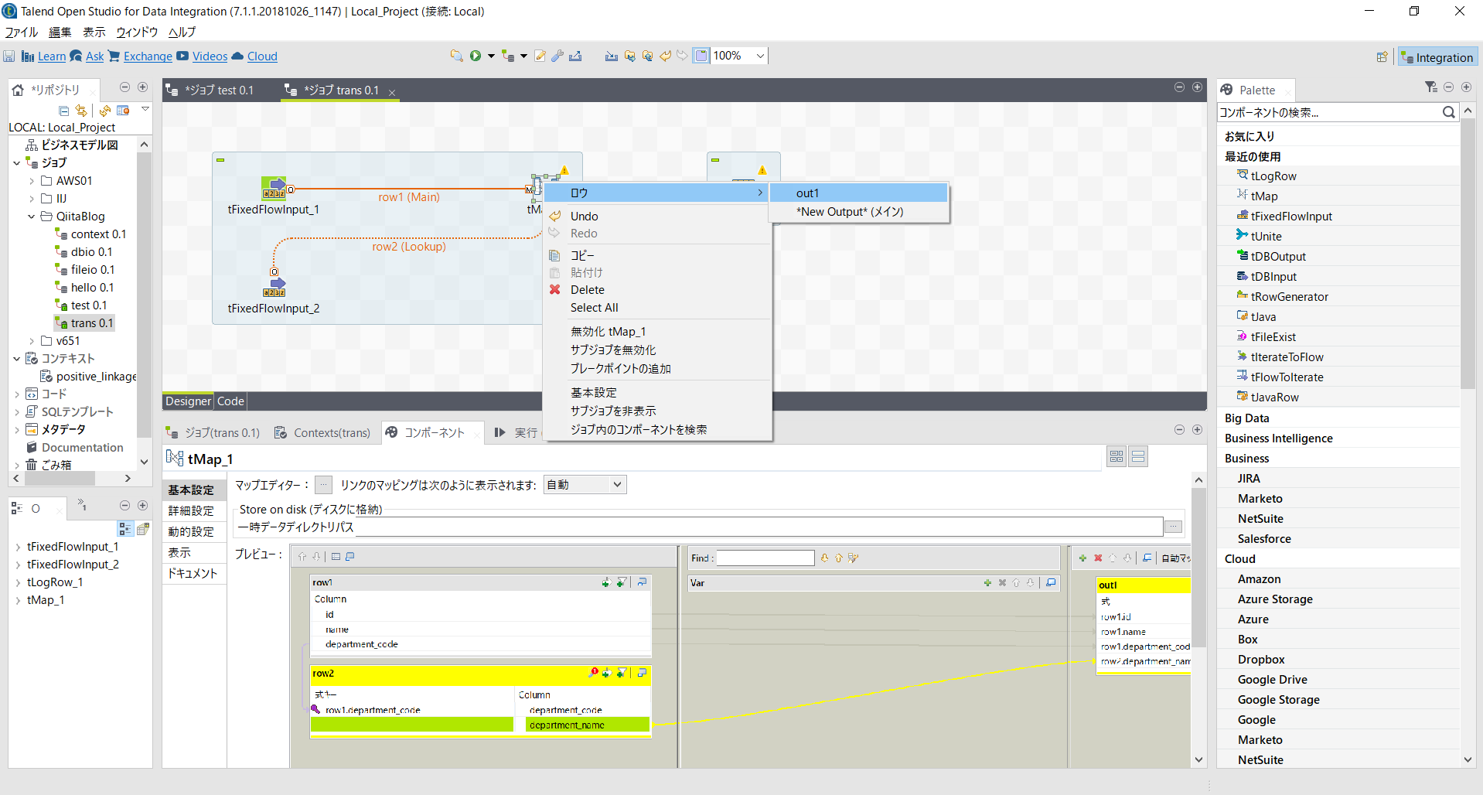Image resolution: width=1483 pixels, height=795 pixels.
Task: Open the link mapping display dropdown set to 自動
Action: point(616,484)
